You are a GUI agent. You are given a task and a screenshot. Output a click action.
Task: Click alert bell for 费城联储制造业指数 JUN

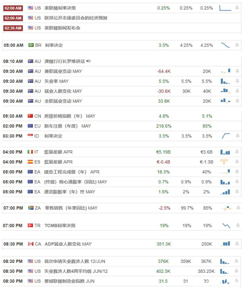236,281
